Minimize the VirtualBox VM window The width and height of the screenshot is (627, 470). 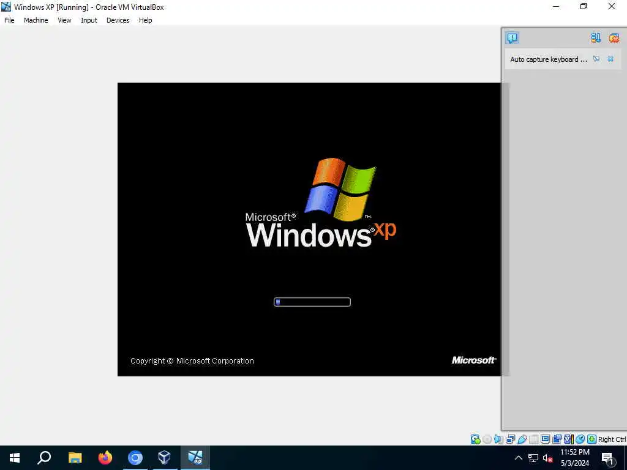[556, 7]
